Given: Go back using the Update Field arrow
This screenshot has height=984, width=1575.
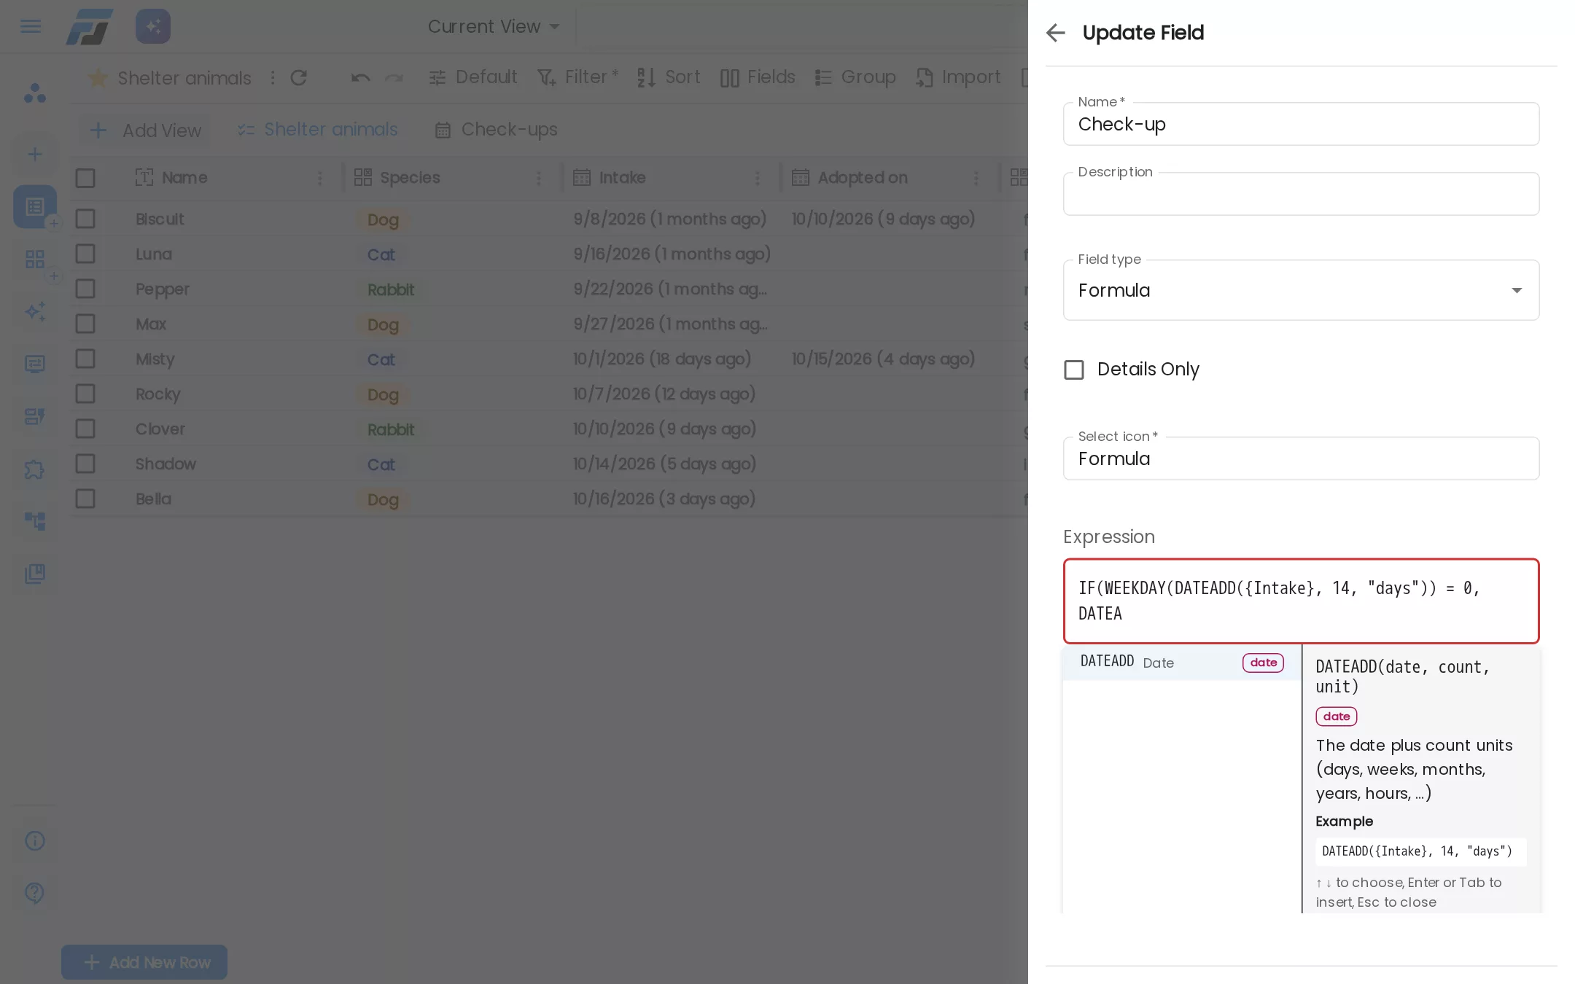Looking at the screenshot, I should click(1055, 33).
